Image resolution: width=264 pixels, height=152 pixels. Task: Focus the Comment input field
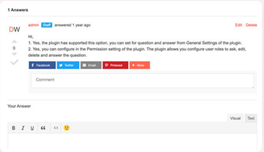point(143,81)
